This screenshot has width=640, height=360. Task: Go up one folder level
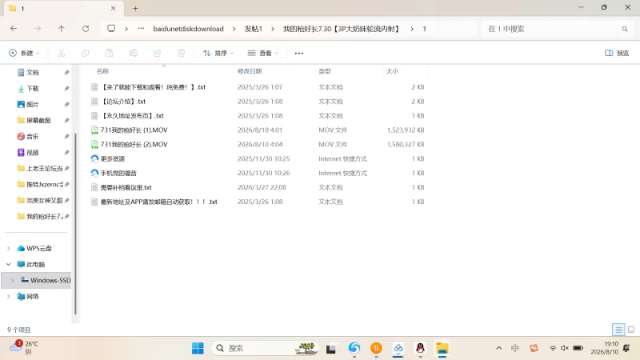62,29
